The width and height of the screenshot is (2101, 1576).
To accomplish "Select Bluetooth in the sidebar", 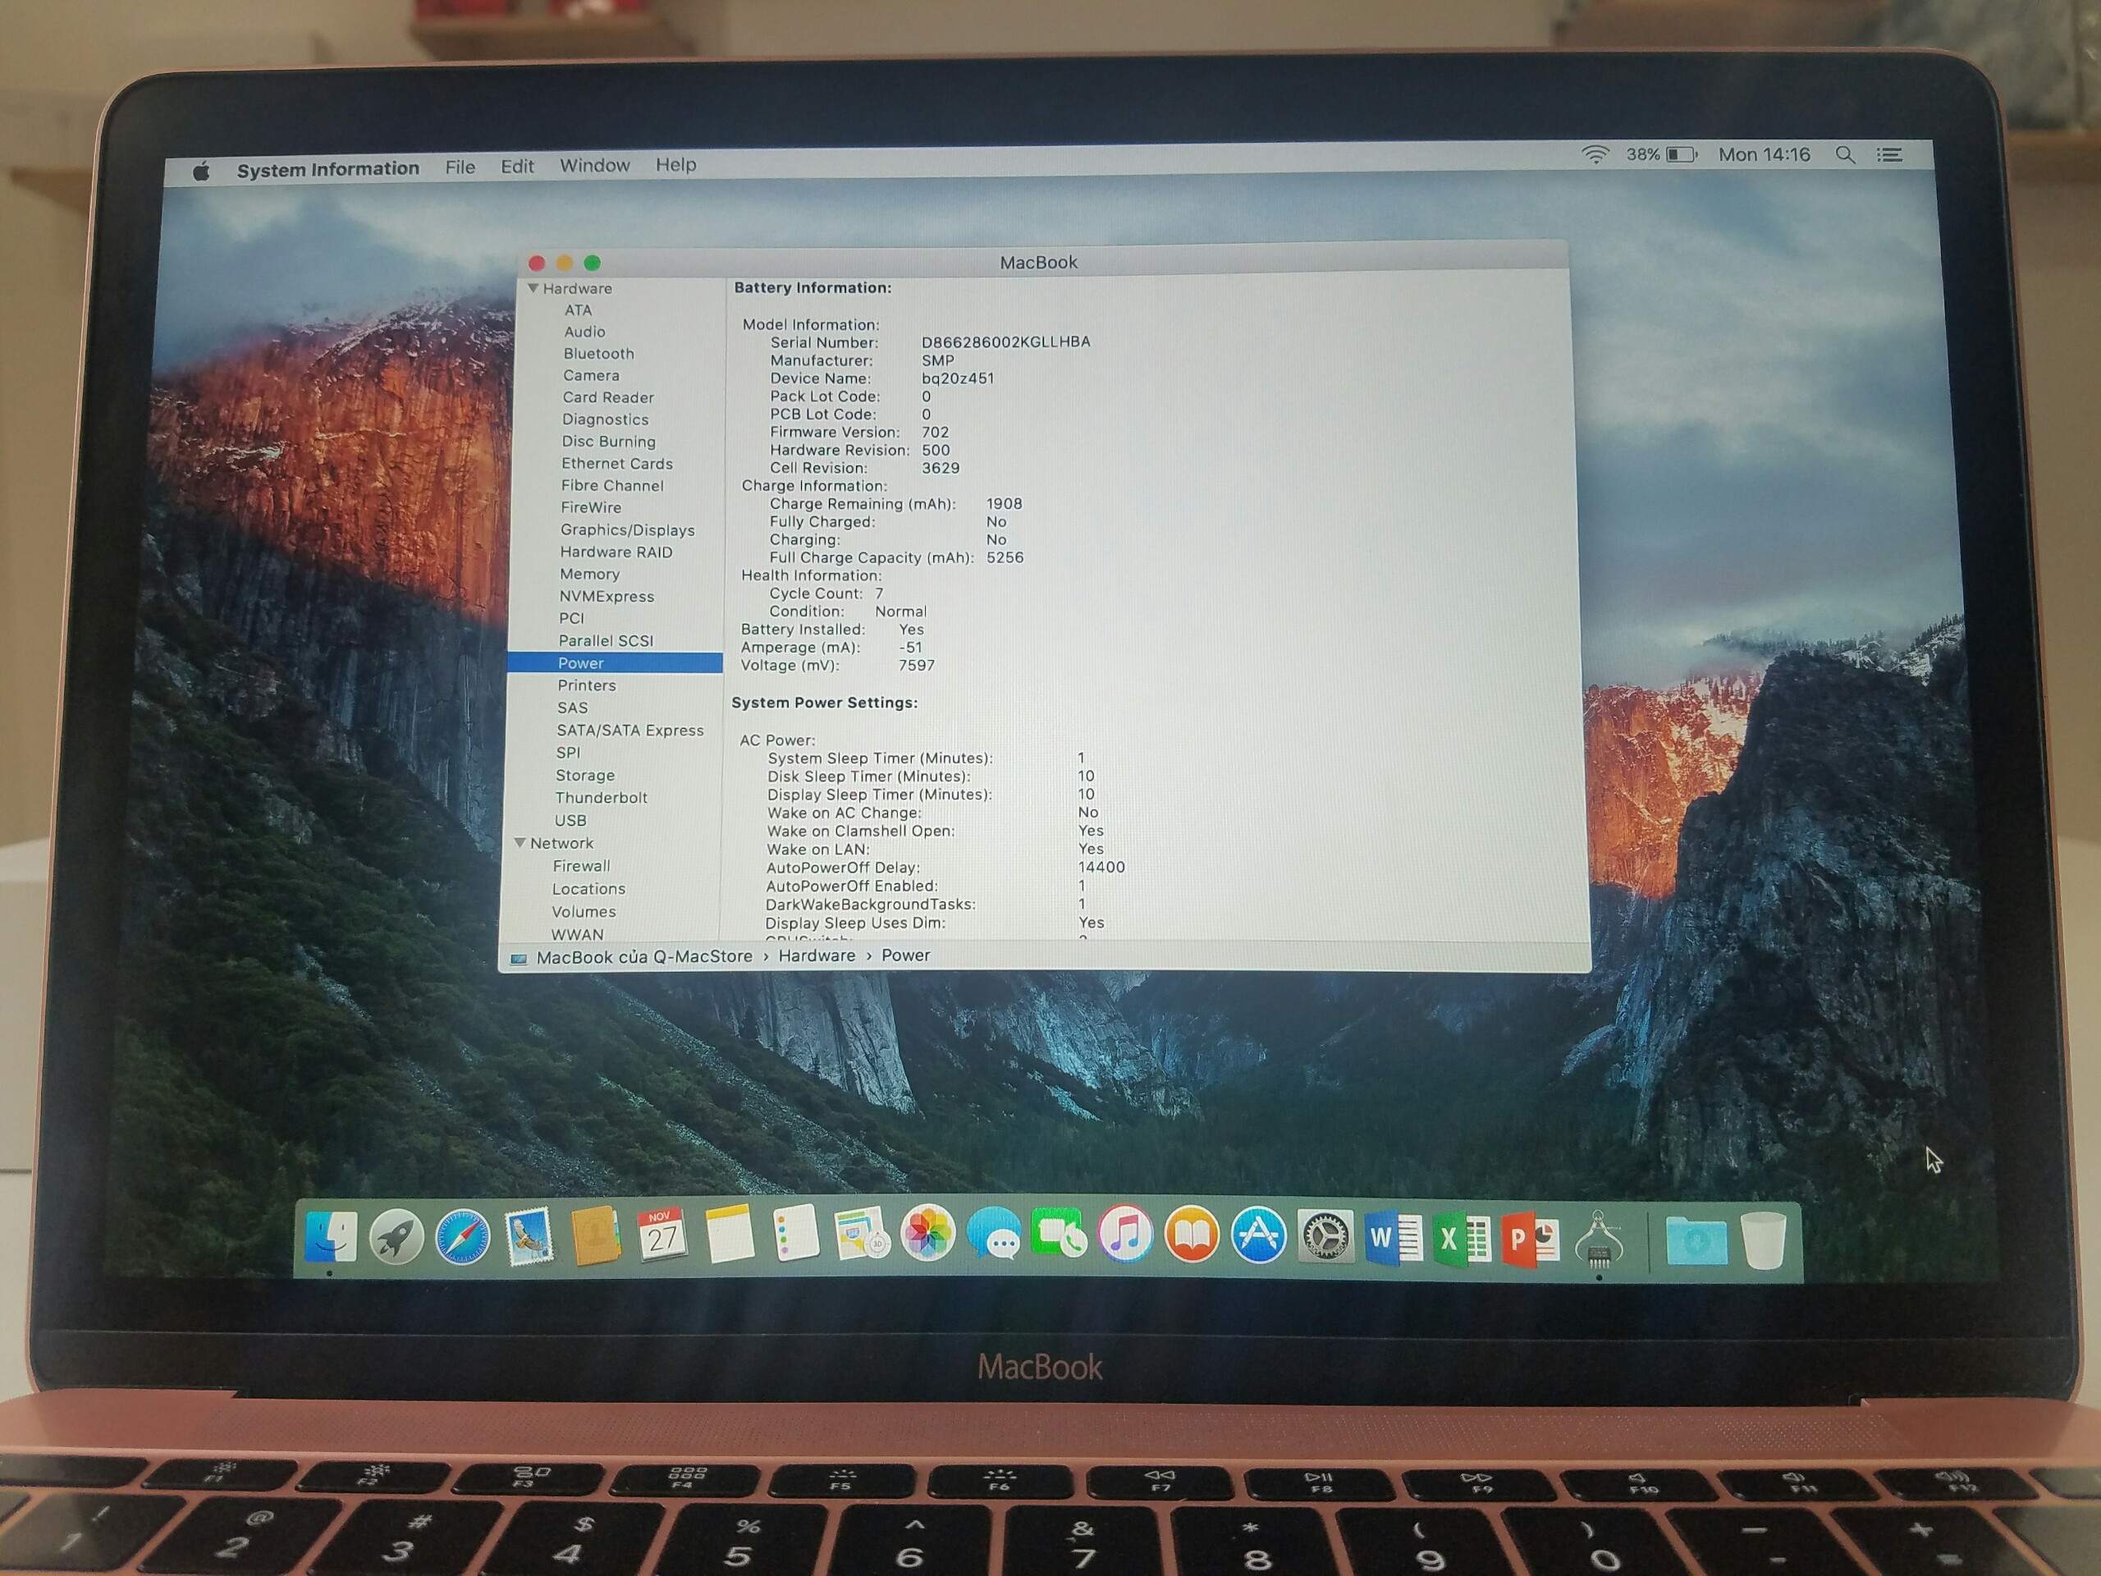I will click(598, 354).
